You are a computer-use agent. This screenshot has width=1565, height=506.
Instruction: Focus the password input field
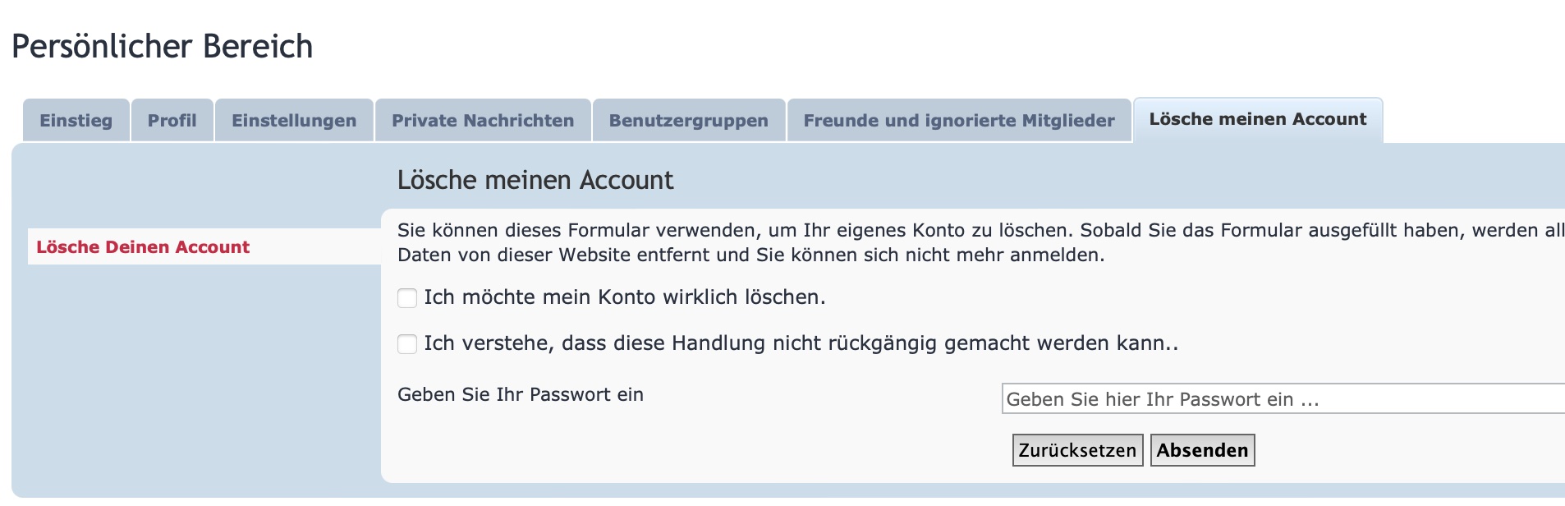(x=1281, y=399)
